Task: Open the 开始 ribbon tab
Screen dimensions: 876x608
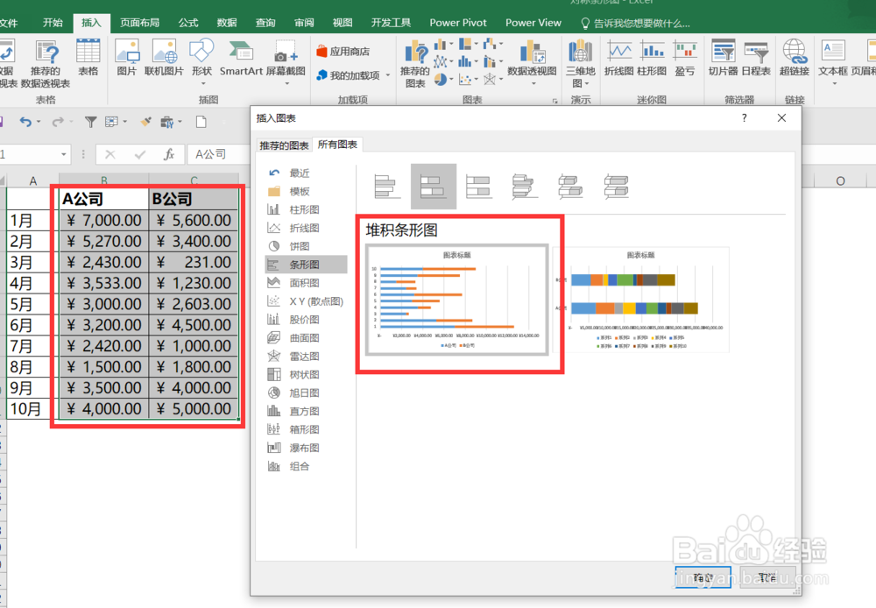Action: point(53,23)
